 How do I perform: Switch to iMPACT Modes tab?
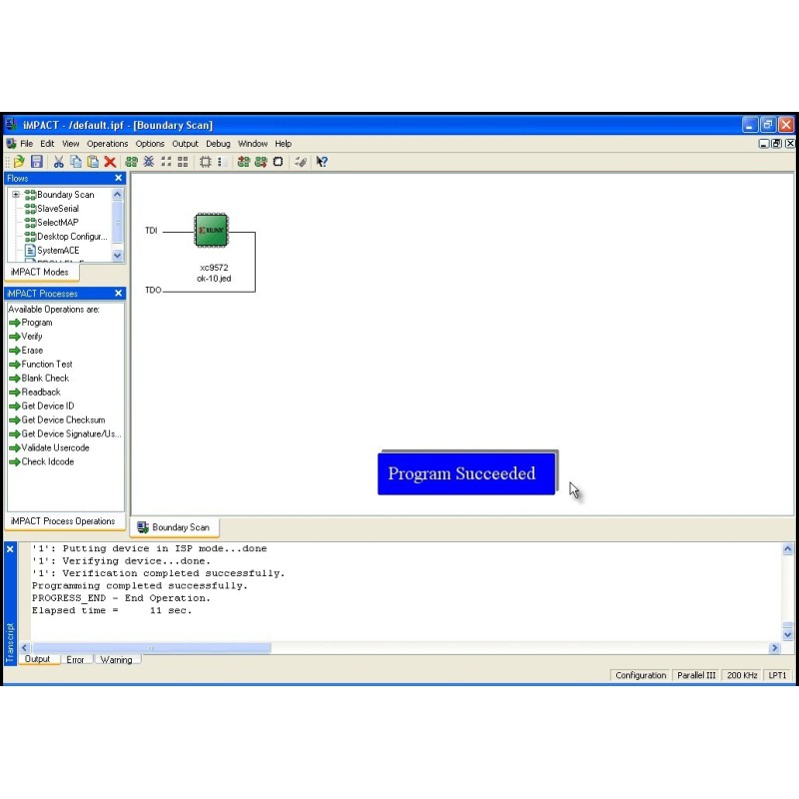[x=40, y=272]
